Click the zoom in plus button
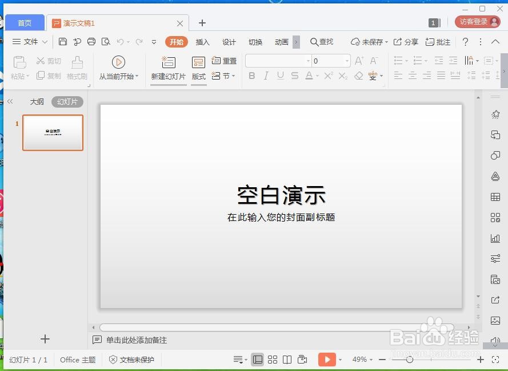 pyautogui.click(x=481, y=360)
